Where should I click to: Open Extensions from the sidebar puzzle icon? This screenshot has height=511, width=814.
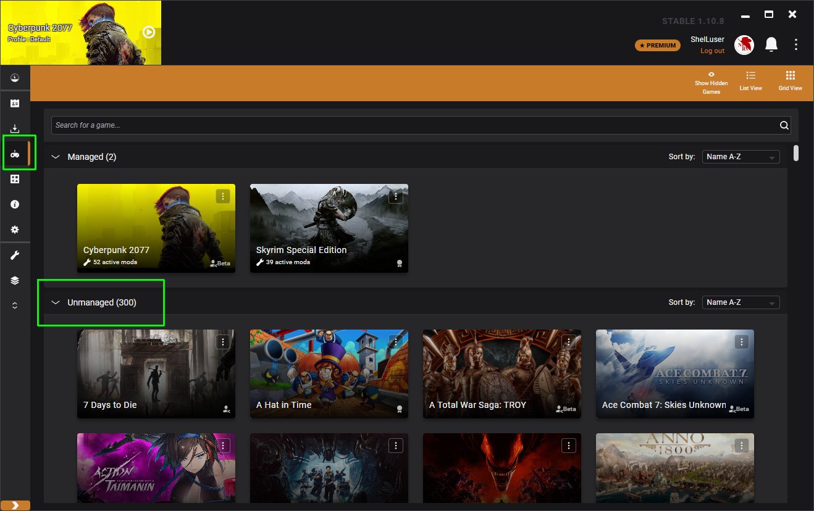click(15, 179)
